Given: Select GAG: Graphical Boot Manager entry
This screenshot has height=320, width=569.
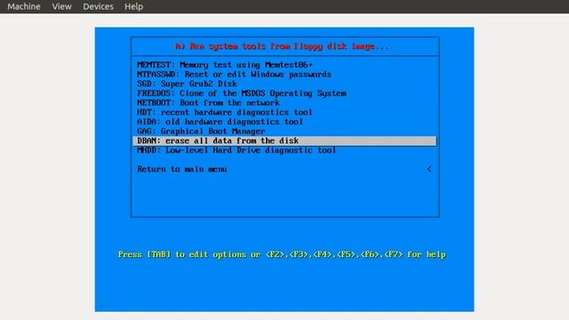Looking at the screenshot, I should coord(201,131).
